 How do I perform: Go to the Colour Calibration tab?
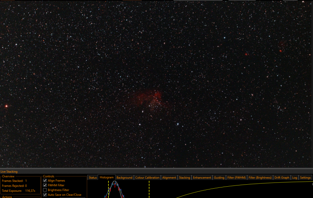click(x=148, y=177)
